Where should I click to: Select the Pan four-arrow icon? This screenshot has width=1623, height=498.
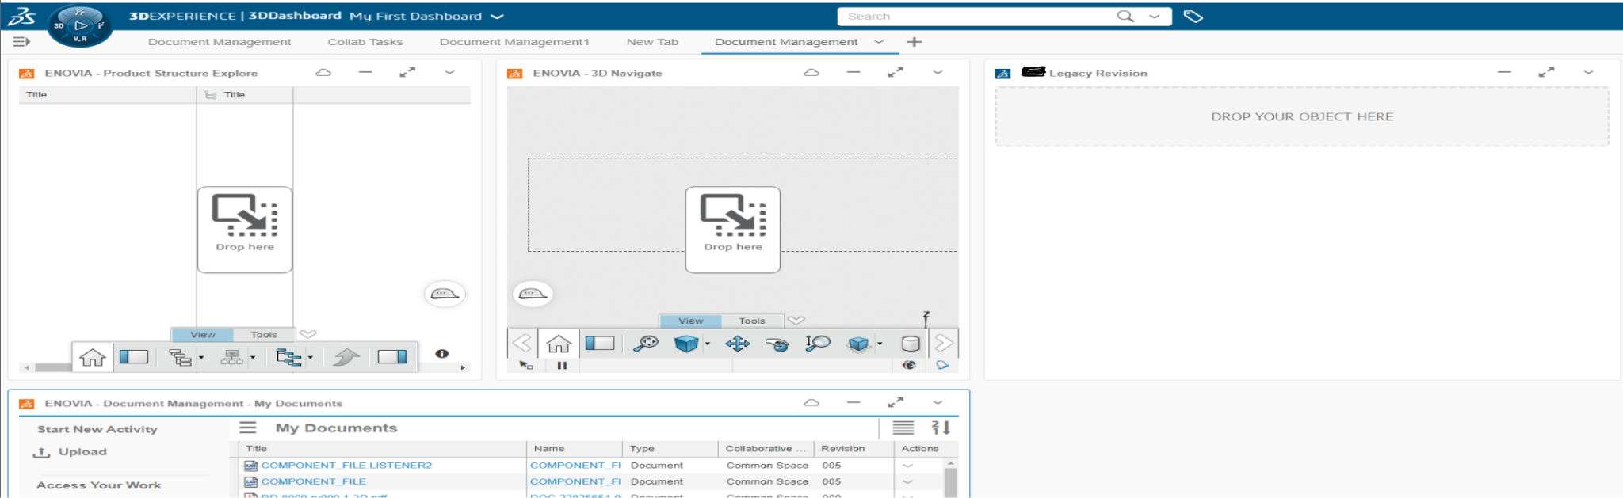click(738, 343)
